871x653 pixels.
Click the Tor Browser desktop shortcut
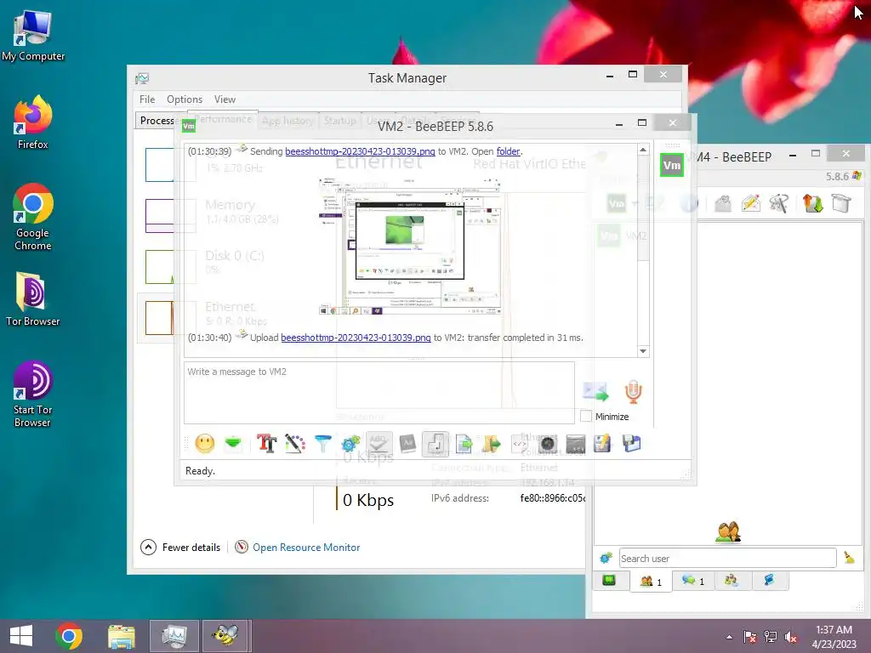point(33,298)
